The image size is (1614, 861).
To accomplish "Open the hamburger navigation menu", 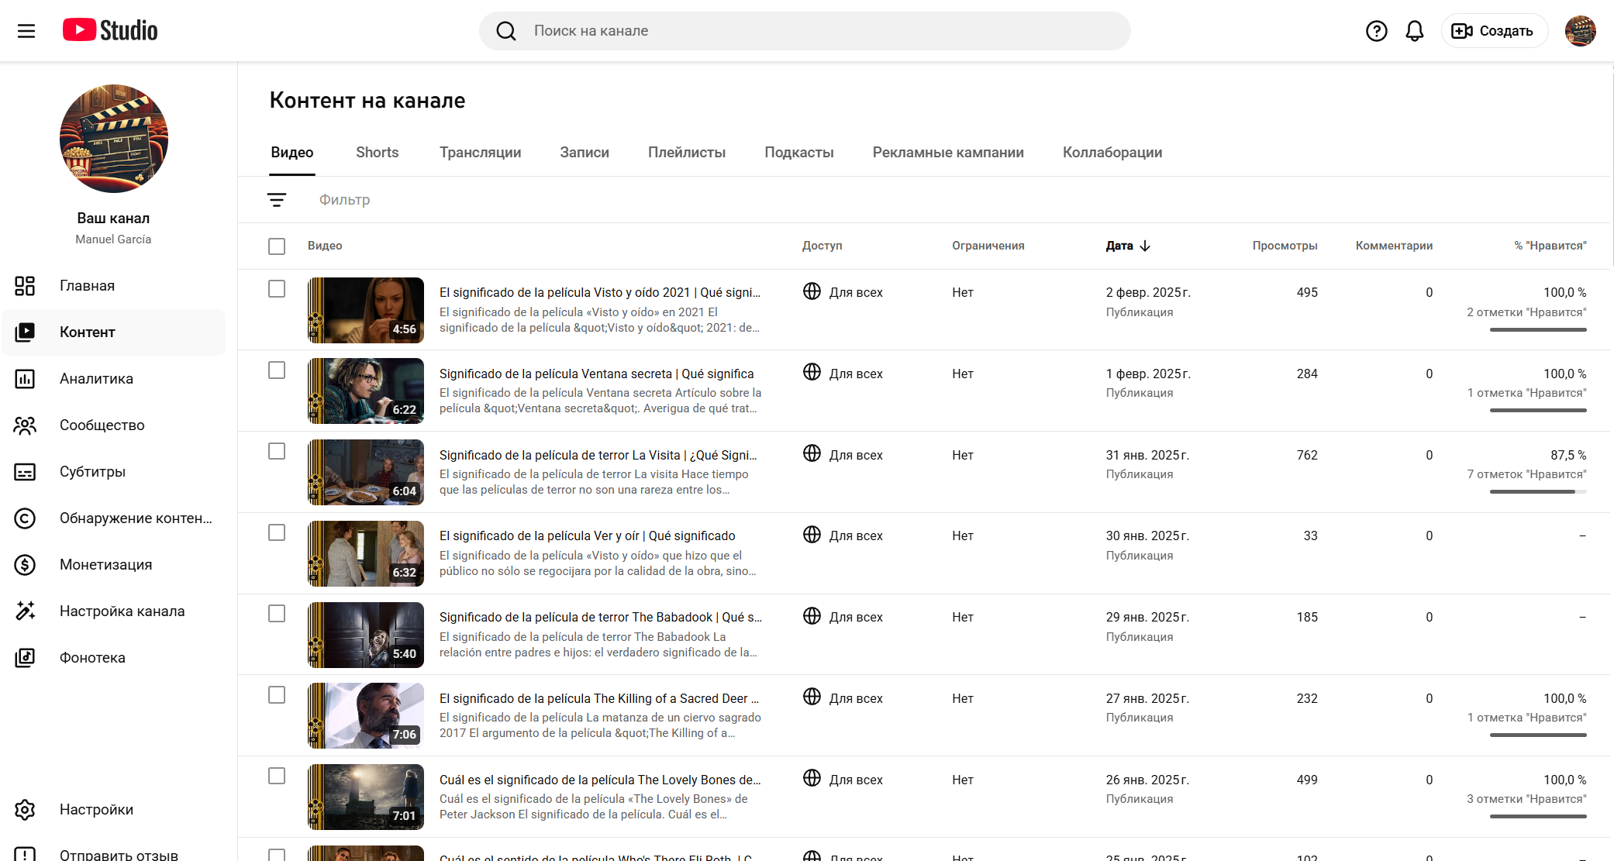I will [x=26, y=31].
